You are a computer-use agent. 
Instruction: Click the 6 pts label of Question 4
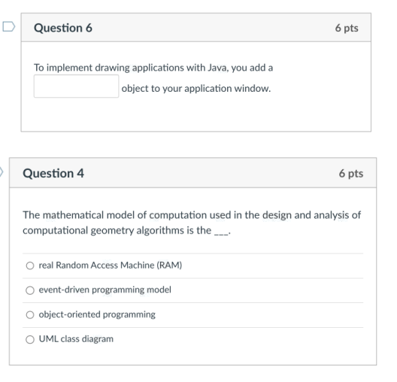point(351,174)
